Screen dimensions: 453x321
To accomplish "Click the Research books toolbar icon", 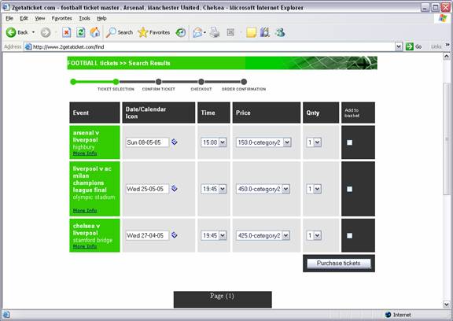I will (x=264, y=32).
